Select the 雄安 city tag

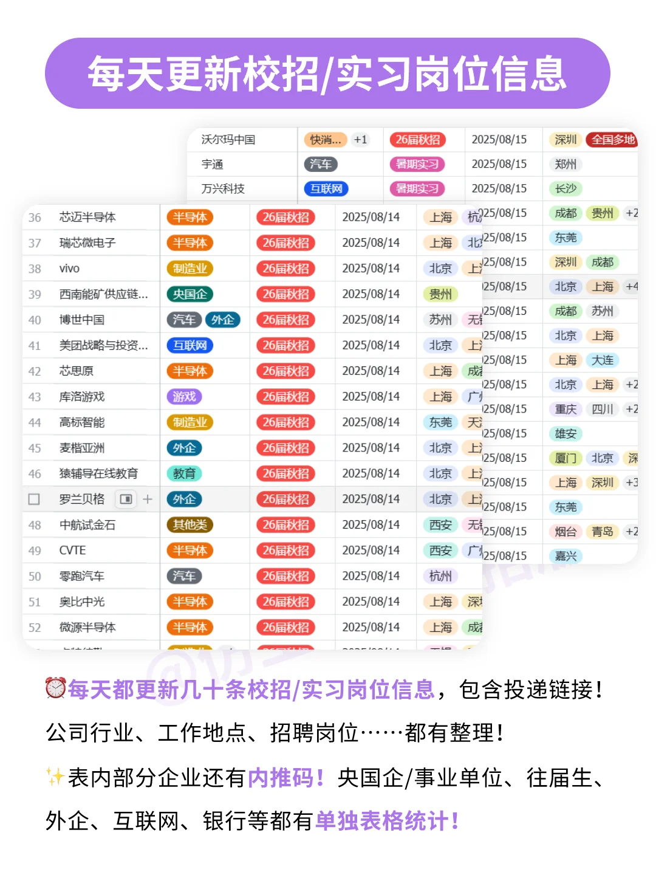tap(565, 434)
